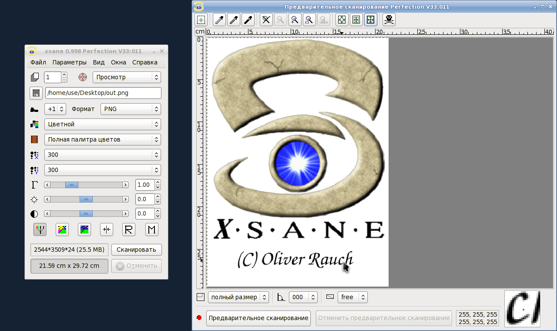Click the Предварительное сканирование button
The height and width of the screenshot is (331, 557).
click(x=258, y=318)
